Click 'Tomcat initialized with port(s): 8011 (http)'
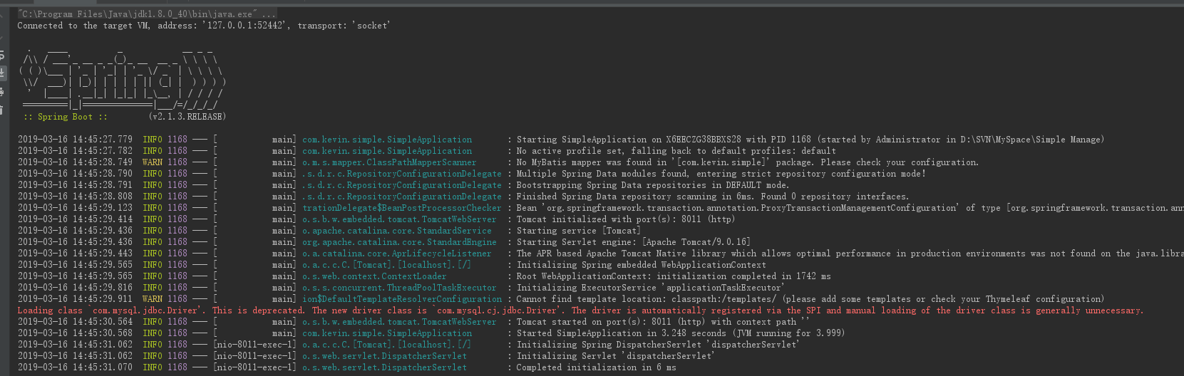1184x376 pixels. pyautogui.click(x=625, y=219)
